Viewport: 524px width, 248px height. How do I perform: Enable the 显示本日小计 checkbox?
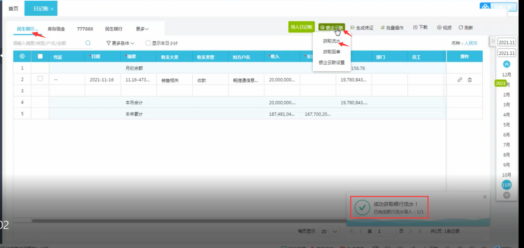click(148, 43)
